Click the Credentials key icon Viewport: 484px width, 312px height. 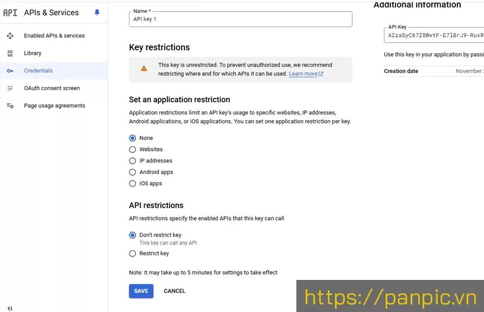[x=10, y=71]
